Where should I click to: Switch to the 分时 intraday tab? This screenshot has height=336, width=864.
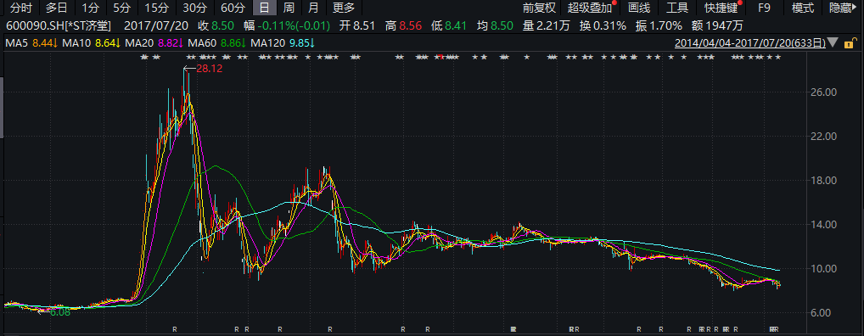point(20,8)
